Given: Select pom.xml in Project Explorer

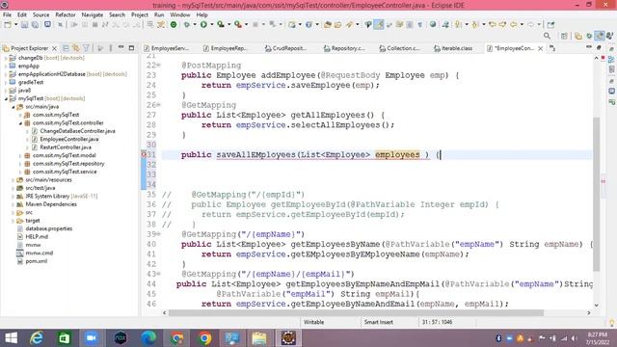Looking at the screenshot, I should point(37,261).
